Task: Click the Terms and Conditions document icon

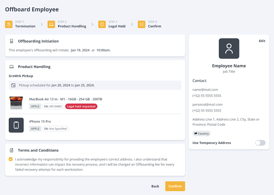Action: tap(12, 150)
